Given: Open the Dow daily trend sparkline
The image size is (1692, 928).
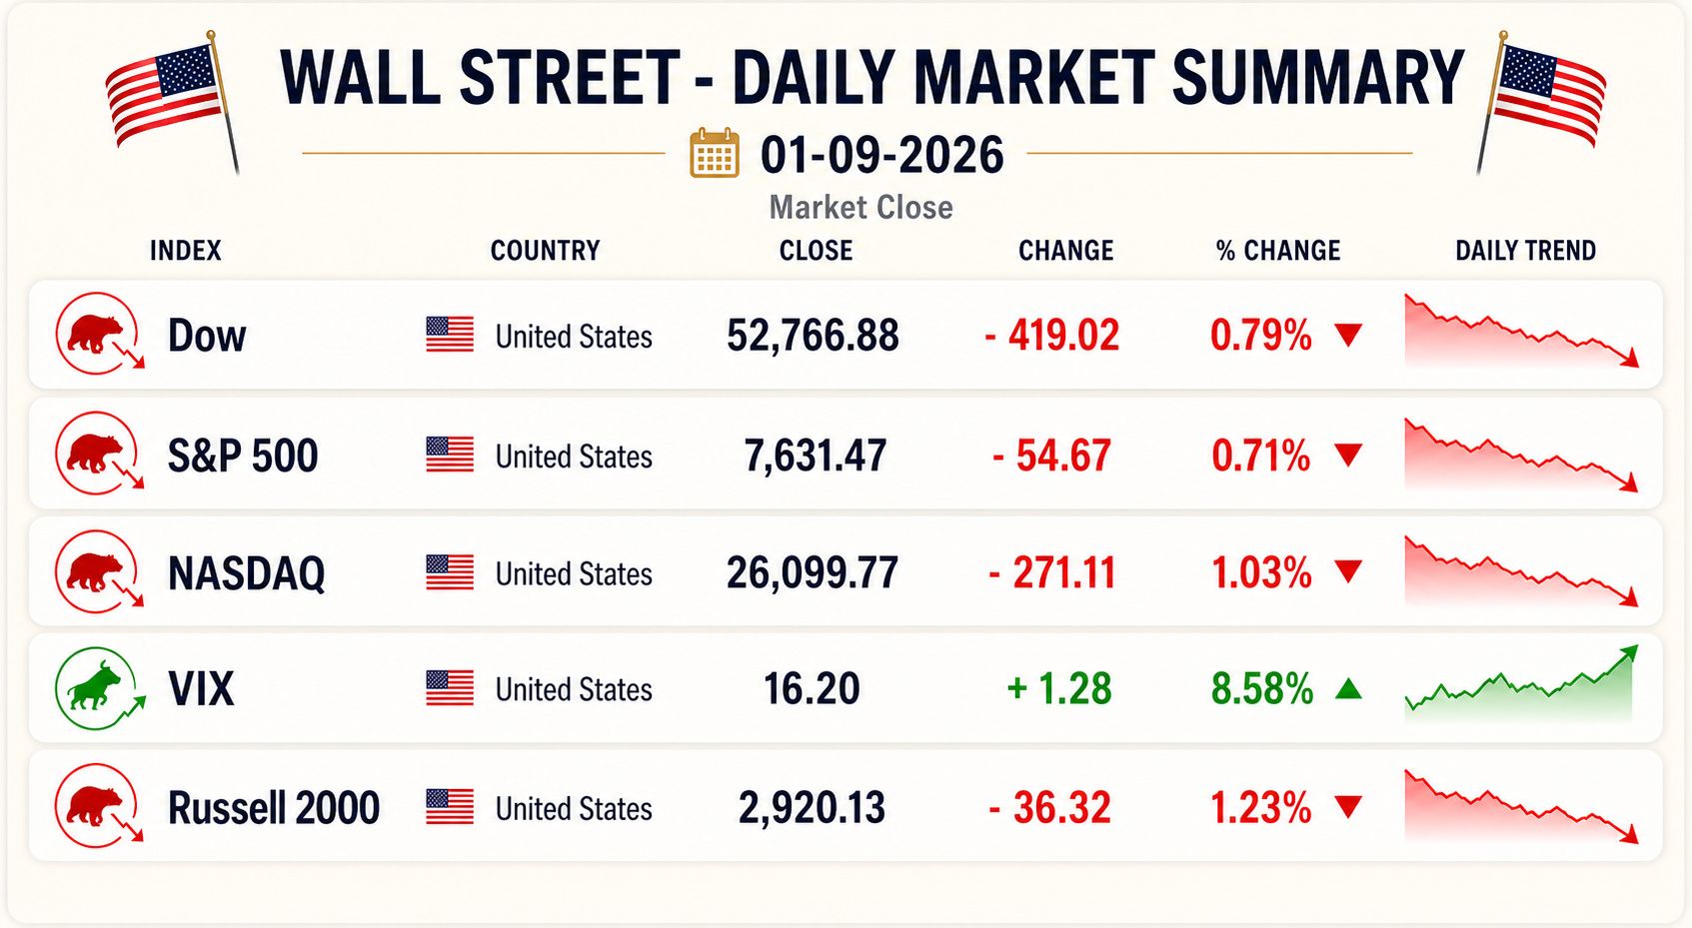Looking at the screenshot, I should tap(1522, 331).
